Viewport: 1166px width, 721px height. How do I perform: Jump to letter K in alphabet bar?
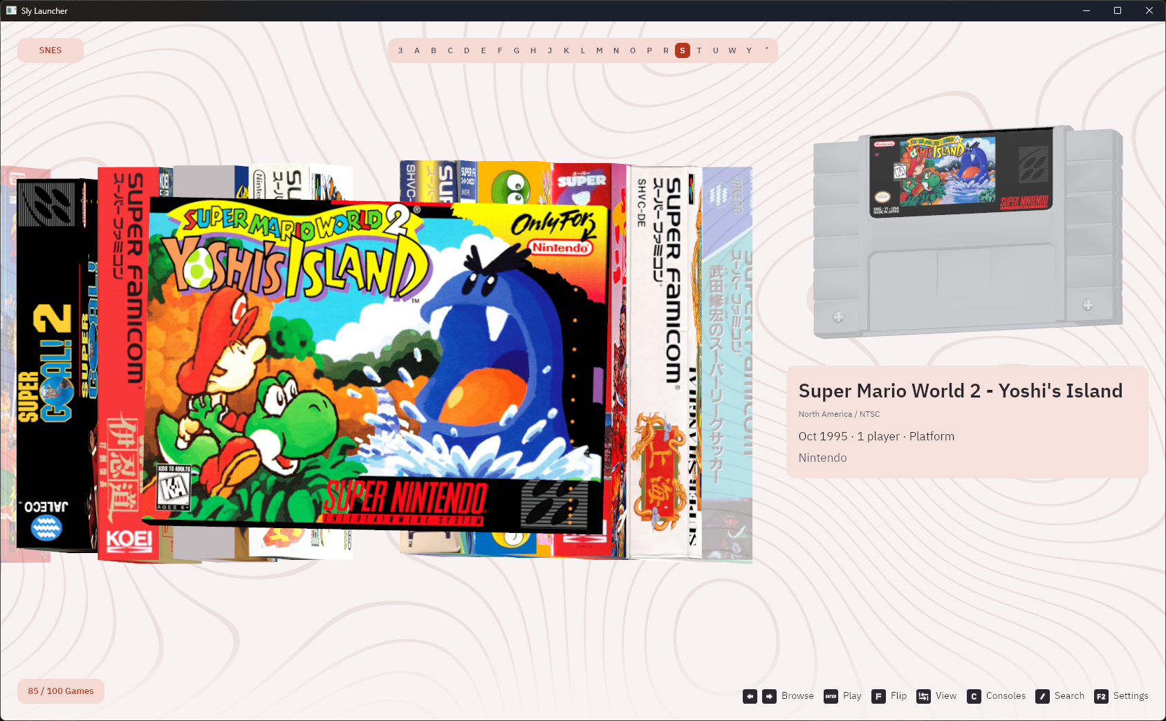tap(566, 50)
